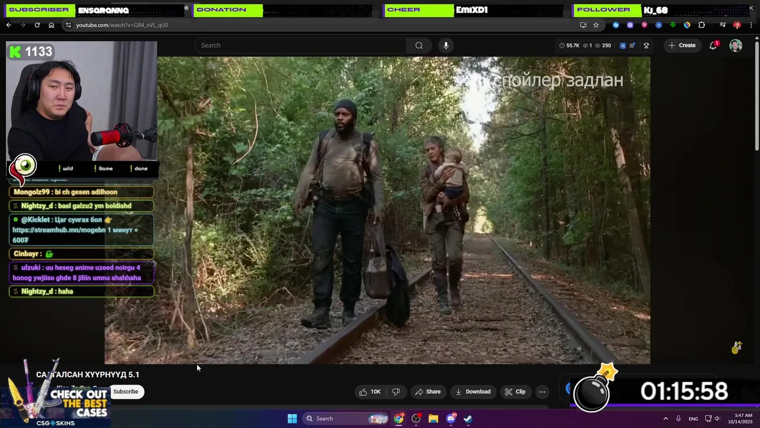Click the trophy icon in the YouTube header
Viewport: 760px width, 428px height.
tap(646, 45)
